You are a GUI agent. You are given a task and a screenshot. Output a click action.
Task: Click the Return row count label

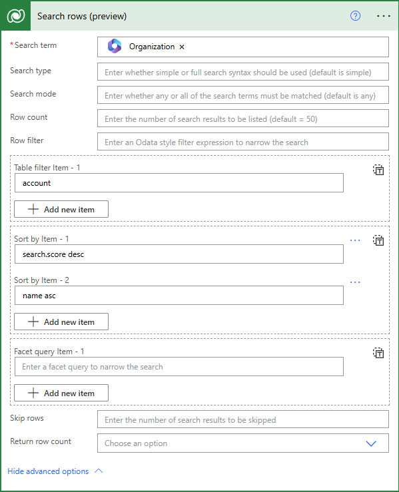pos(41,441)
